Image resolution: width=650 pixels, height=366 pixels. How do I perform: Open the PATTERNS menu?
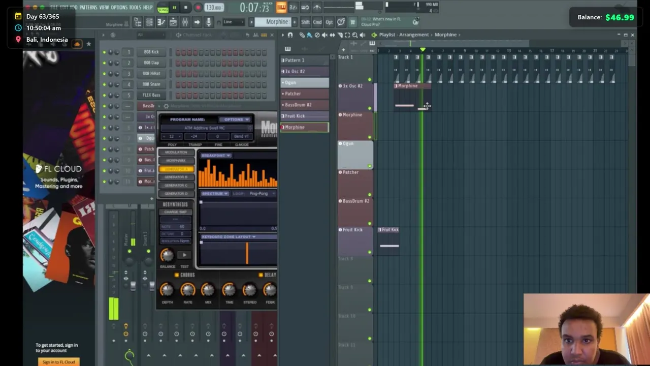[x=88, y=8]
